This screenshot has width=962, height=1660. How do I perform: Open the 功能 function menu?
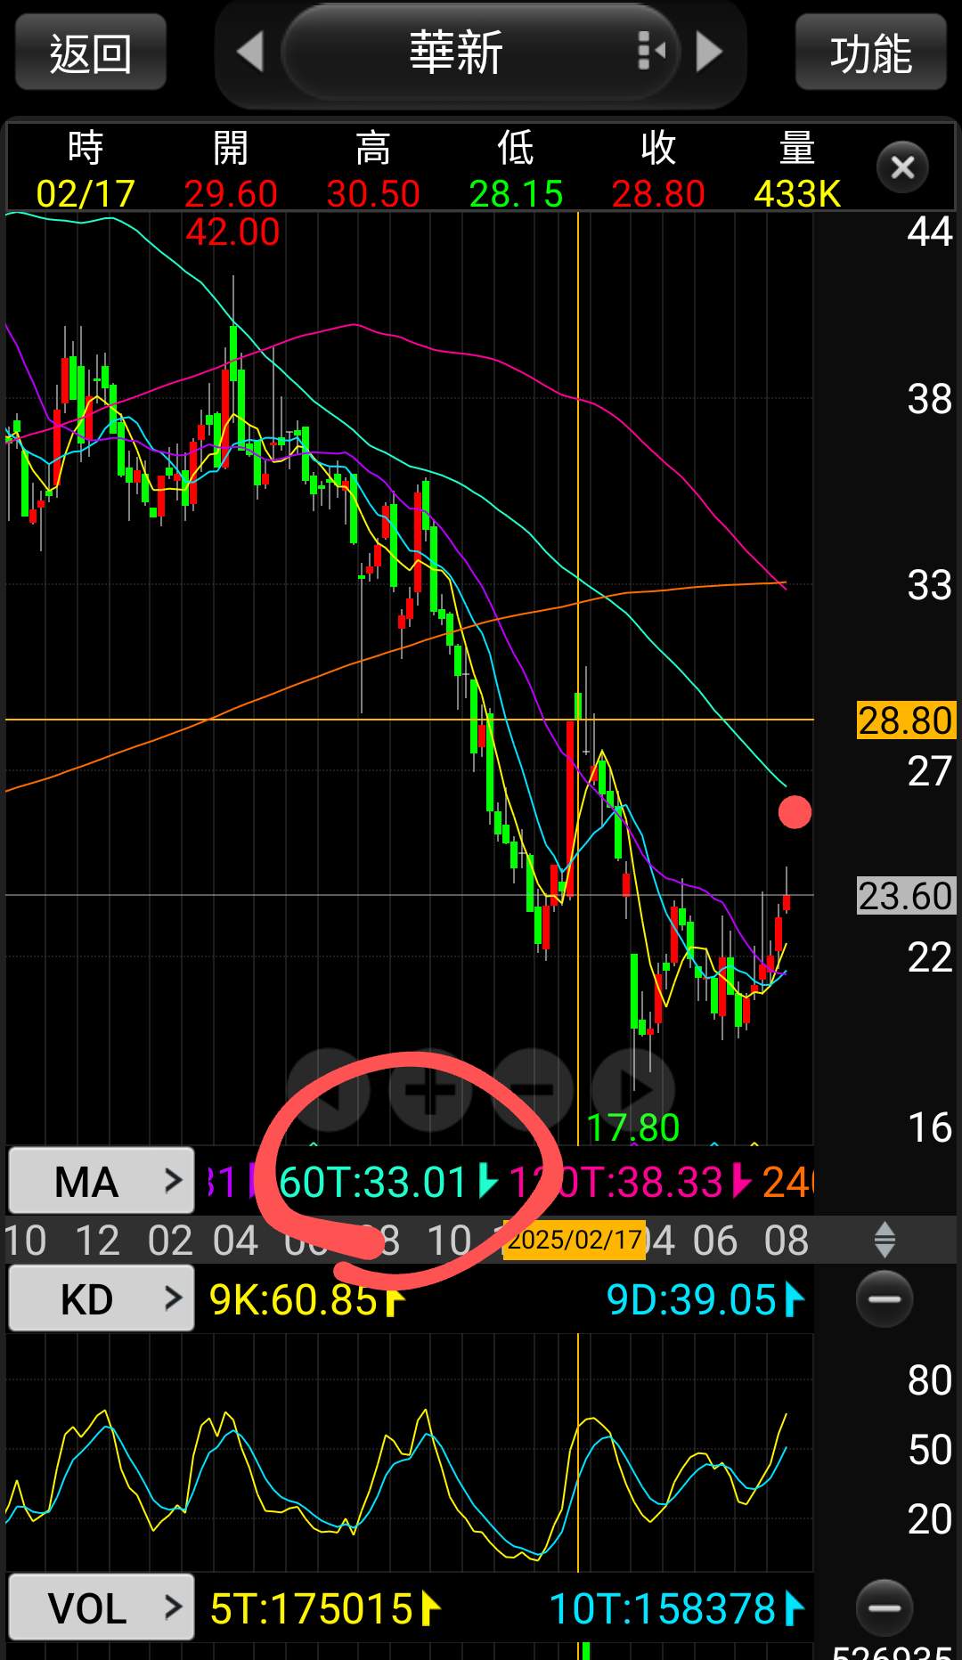870,53
